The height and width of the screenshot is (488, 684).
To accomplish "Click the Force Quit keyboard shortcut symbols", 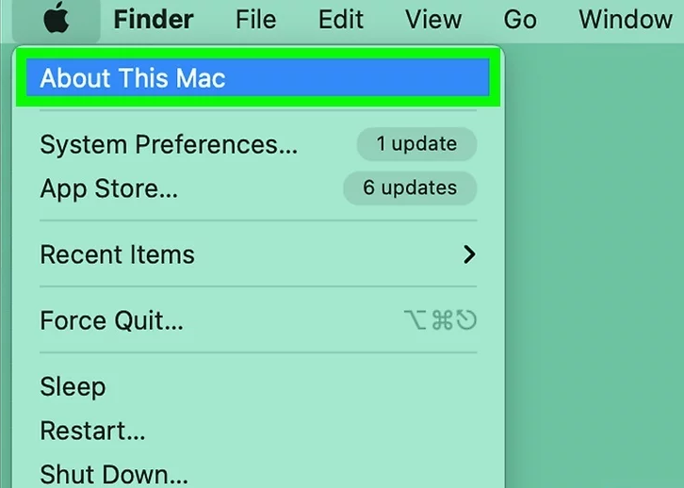I will [440, 320].
